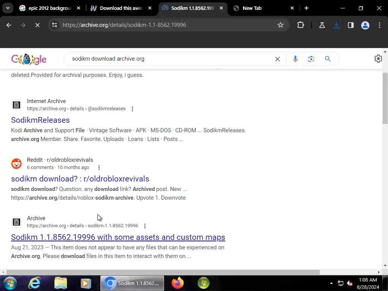388x291 pixels.
Task: Click the scroll-right arrow of horizontal scrollbar
Action: 379,272
